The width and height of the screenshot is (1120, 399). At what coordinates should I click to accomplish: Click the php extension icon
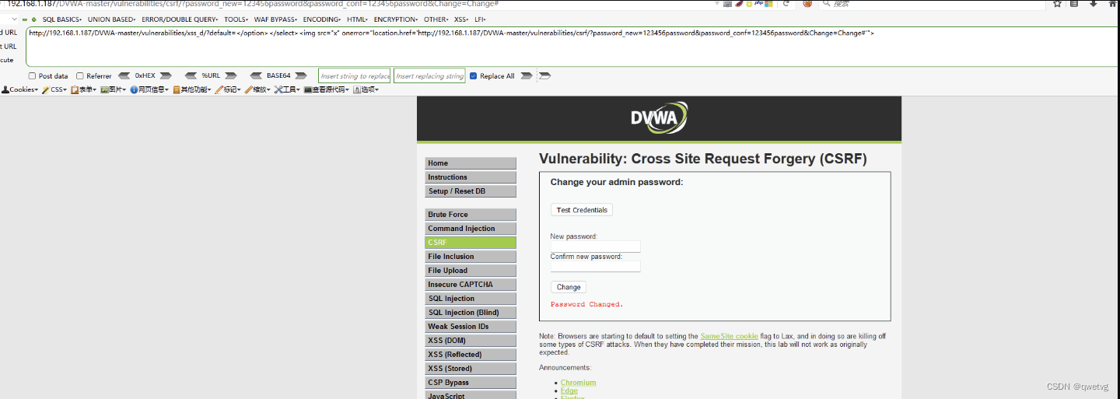[x=759, y=3]
